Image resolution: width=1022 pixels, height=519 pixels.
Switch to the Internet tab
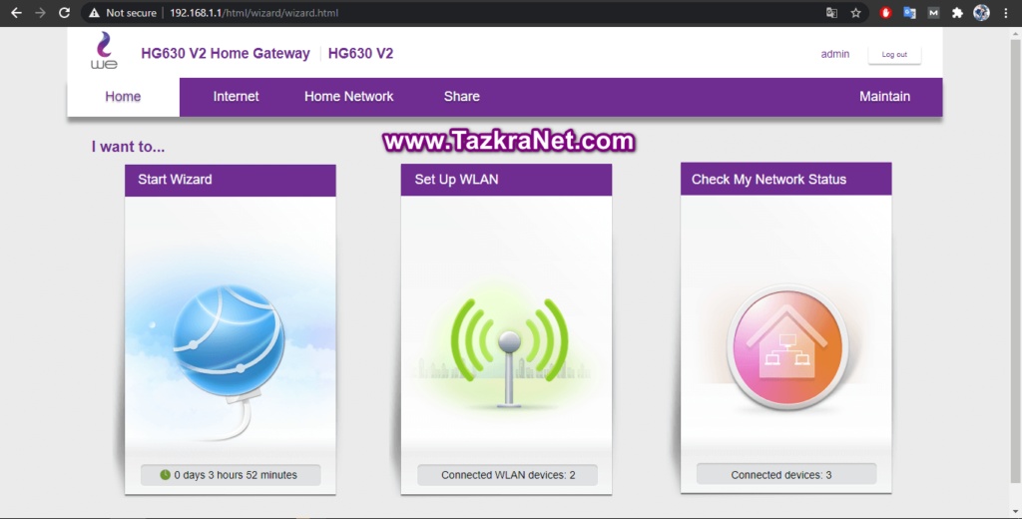236,97
